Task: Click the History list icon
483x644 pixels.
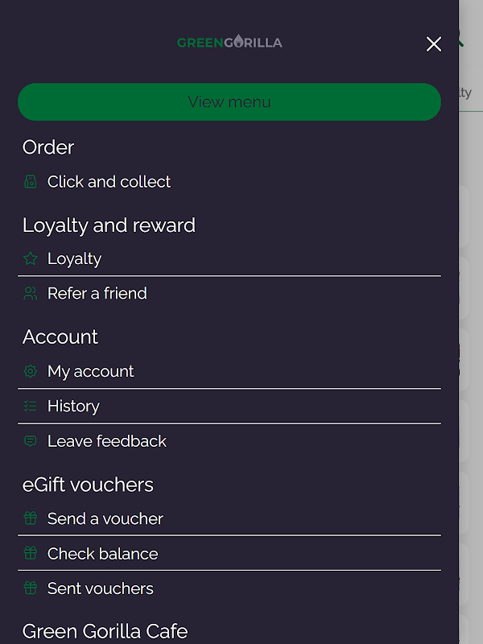Action: click(x=31, y=407)
